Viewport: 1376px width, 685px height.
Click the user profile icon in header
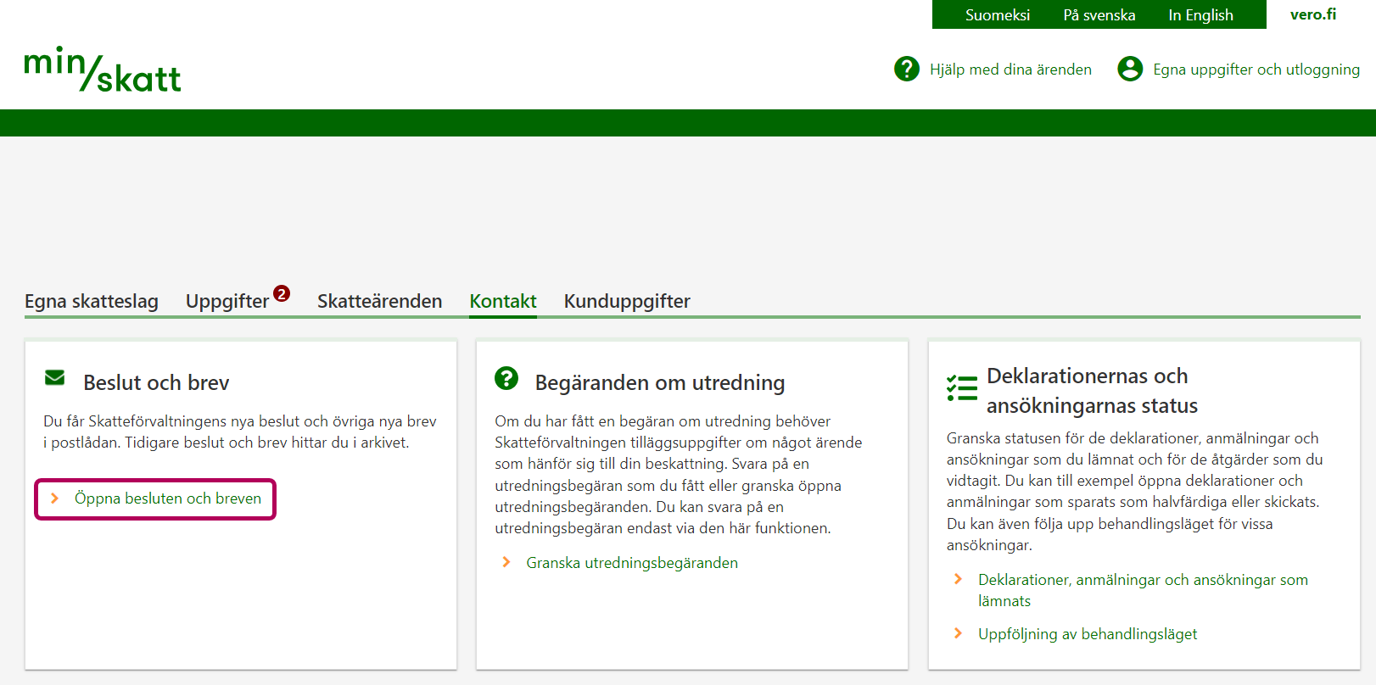pyautogui.click(x=1129, y=69)
